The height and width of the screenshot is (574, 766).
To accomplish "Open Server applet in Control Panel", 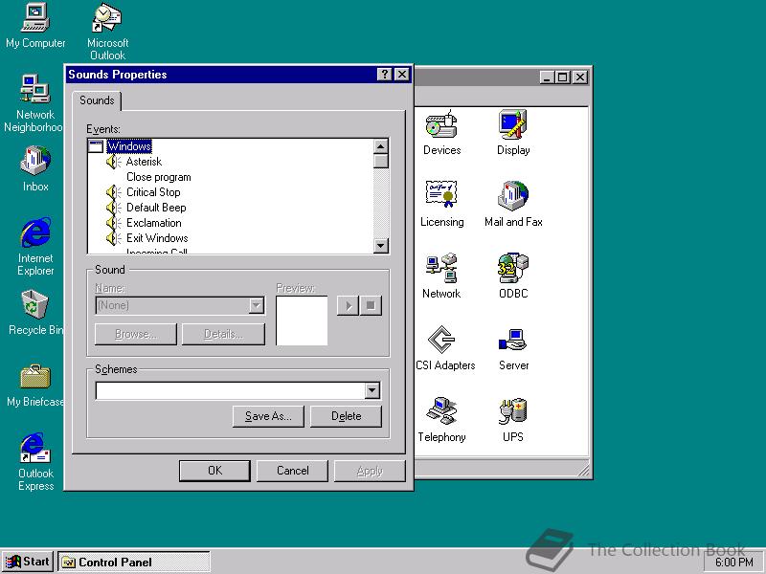I will point(513,347).
